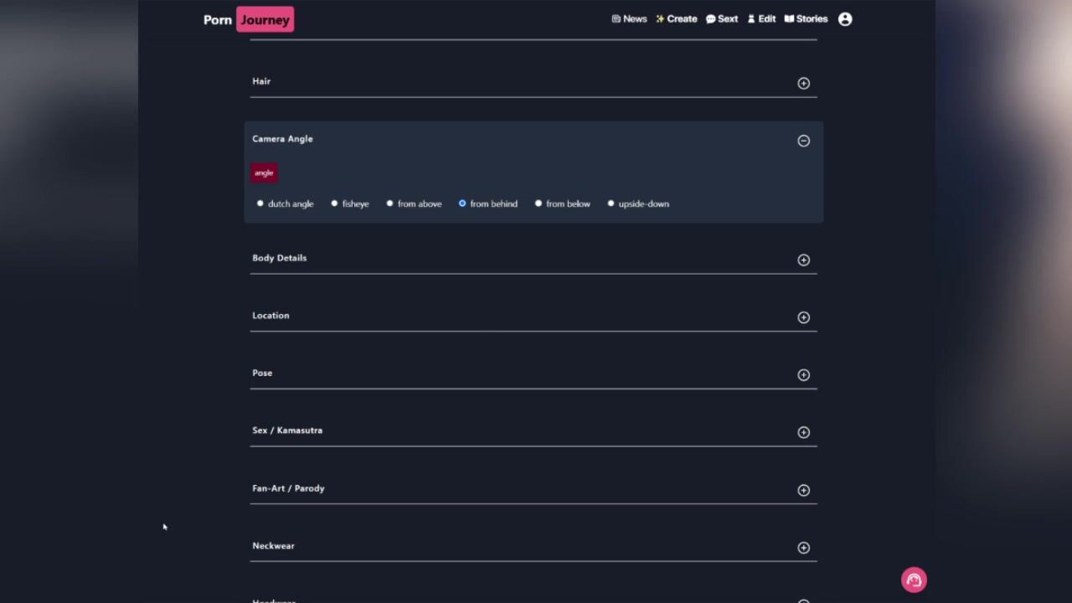Viewport: 1072px width, 603px height.
Task: Select the dutch angle radio option
Action: coord(260,204)
